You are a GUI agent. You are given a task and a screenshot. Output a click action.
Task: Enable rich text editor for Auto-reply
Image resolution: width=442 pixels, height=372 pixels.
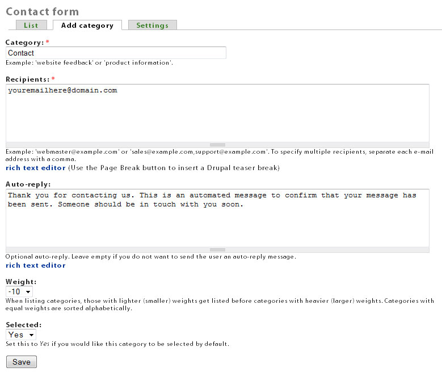(36, 265)
